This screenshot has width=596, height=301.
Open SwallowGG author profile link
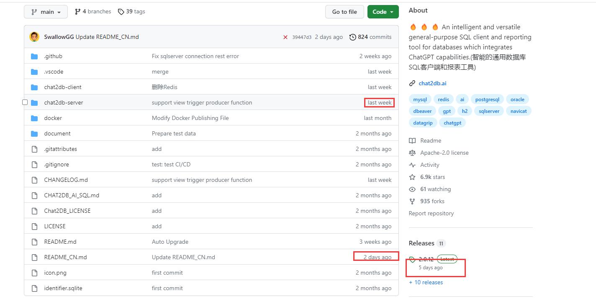coord(59,37)
